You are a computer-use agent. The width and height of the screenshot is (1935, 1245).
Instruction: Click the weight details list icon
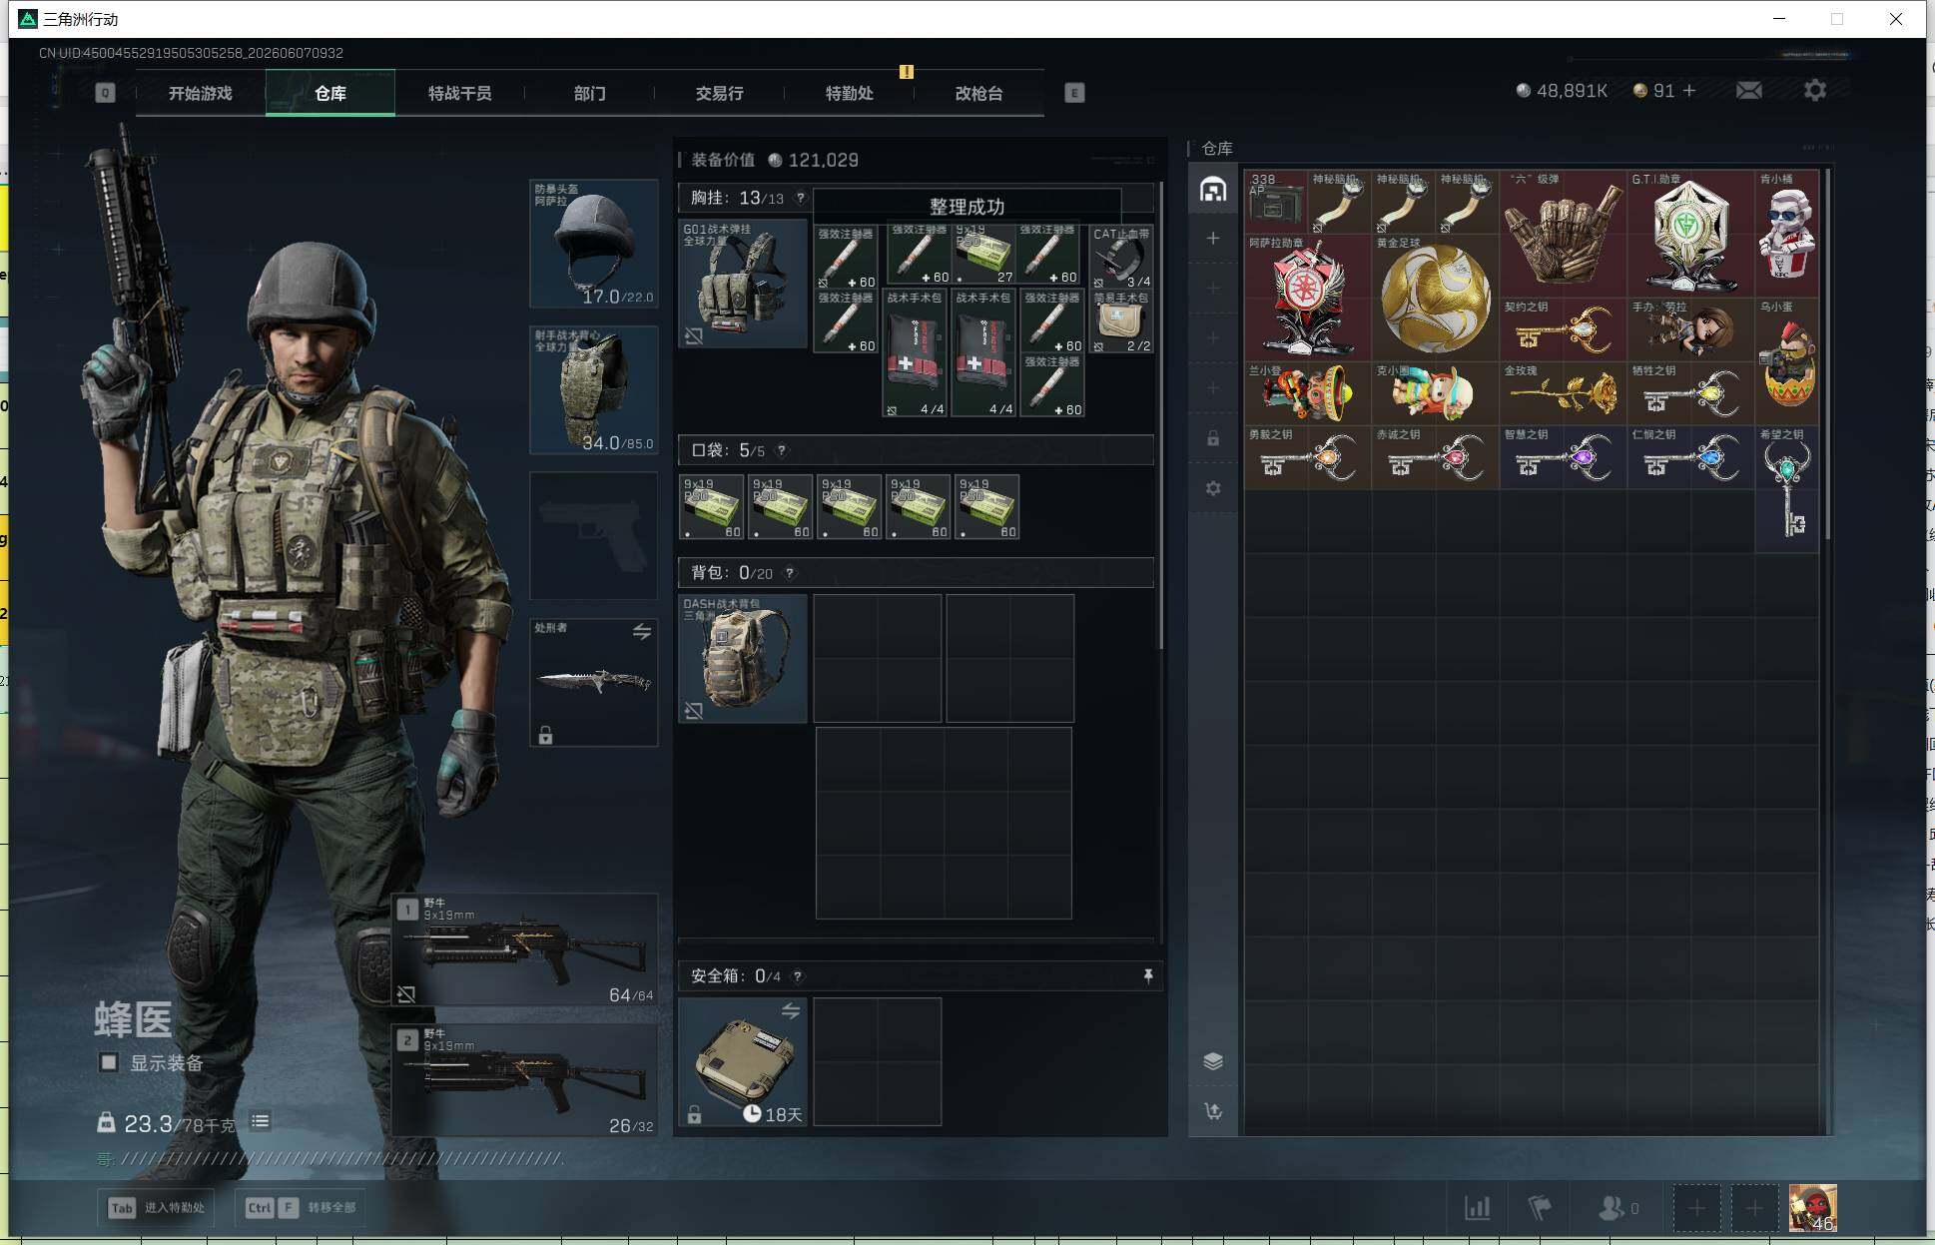tap(260, 1121)
